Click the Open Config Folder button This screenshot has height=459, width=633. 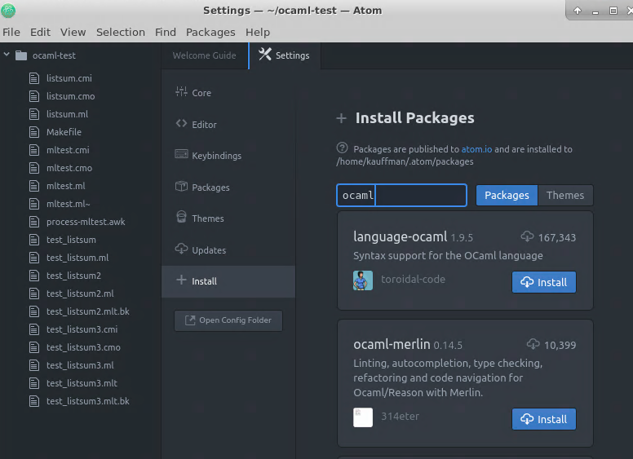click(x=228, y=320)
